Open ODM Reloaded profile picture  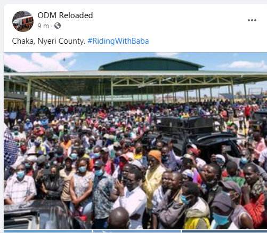23,21
